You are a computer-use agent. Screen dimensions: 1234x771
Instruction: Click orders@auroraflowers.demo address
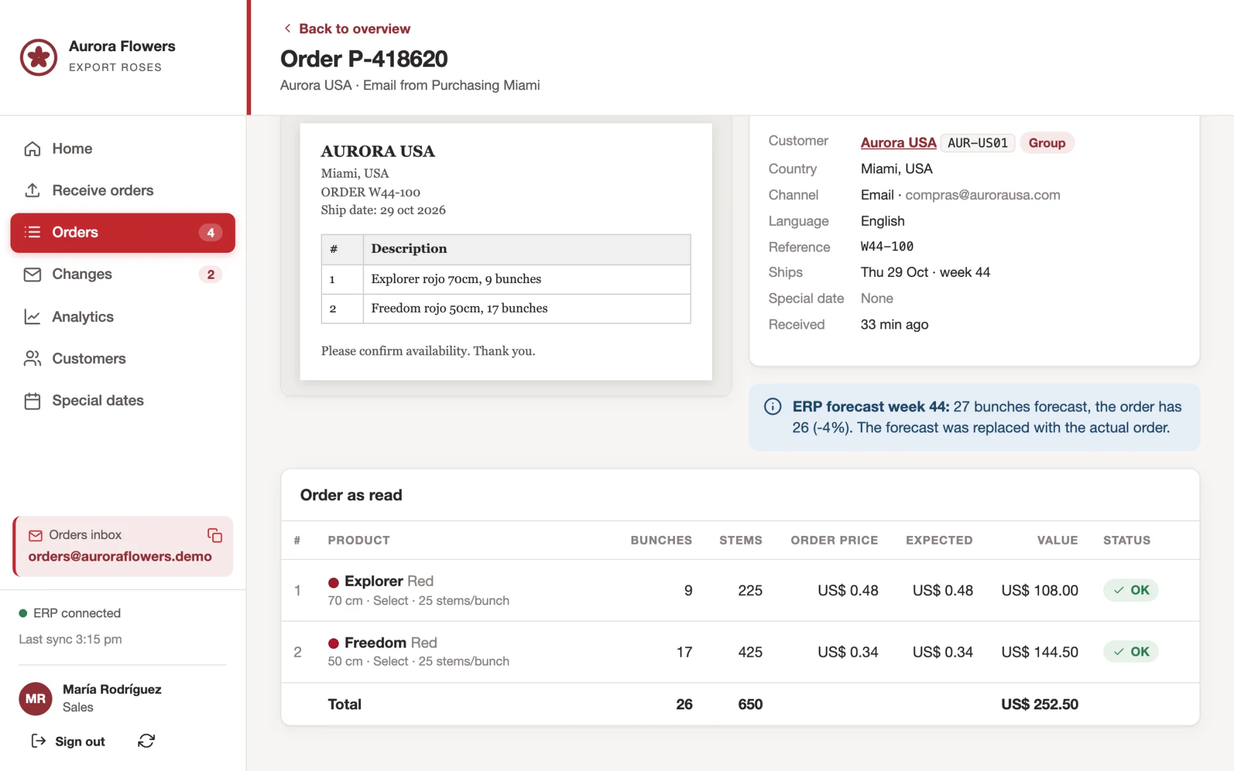120,556
